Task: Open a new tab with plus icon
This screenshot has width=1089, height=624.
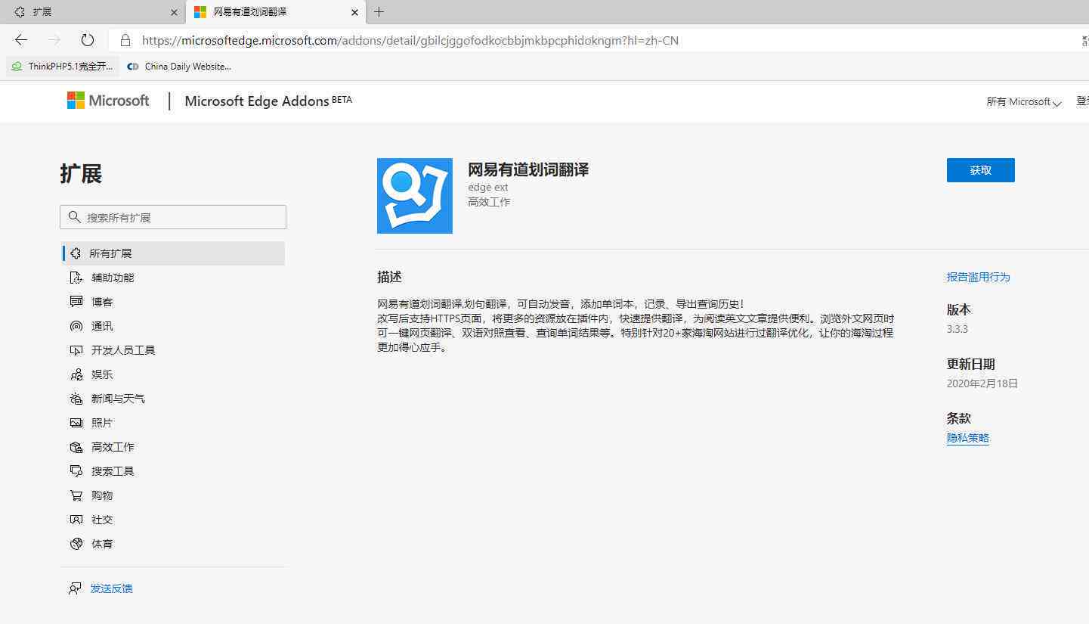Action: pos(379,12)
